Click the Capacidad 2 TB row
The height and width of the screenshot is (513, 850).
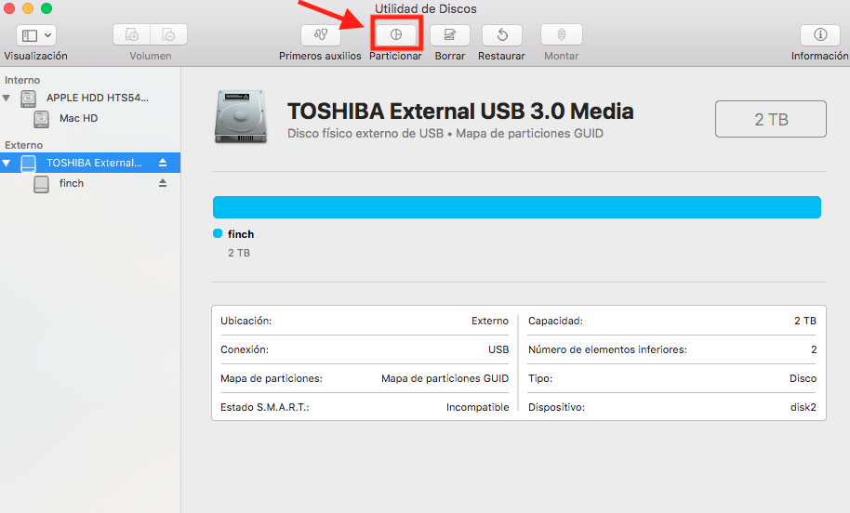[672, 321]
